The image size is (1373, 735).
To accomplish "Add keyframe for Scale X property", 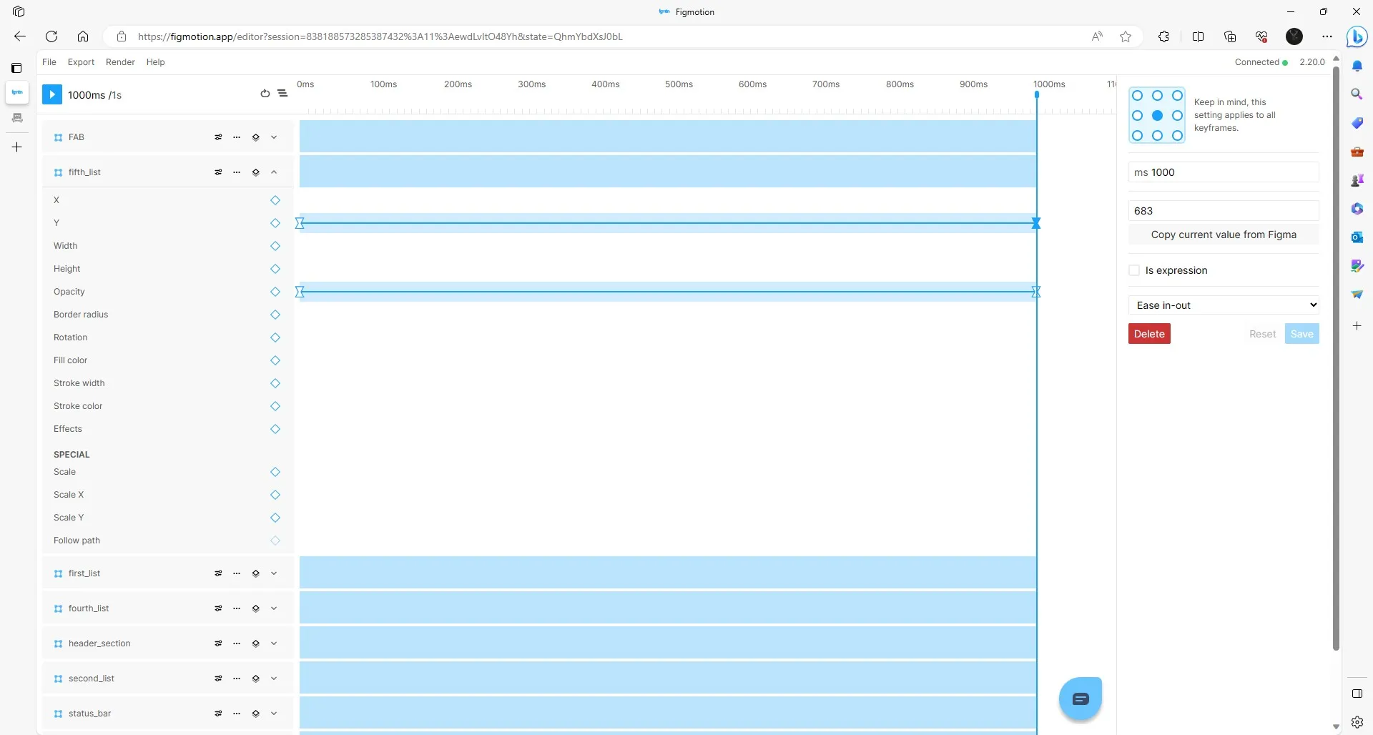I will point(275,495).
